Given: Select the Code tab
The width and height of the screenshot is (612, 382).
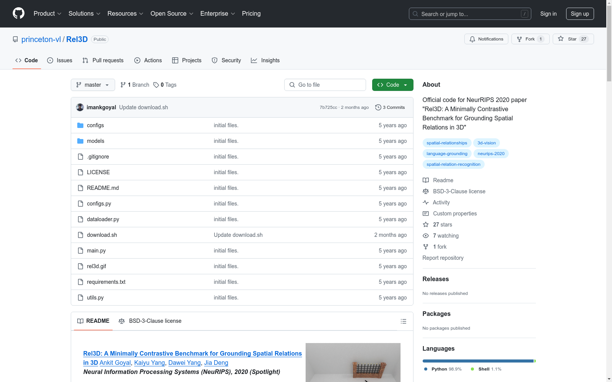Looking at the screenshot, I should [x=27, y=60].
